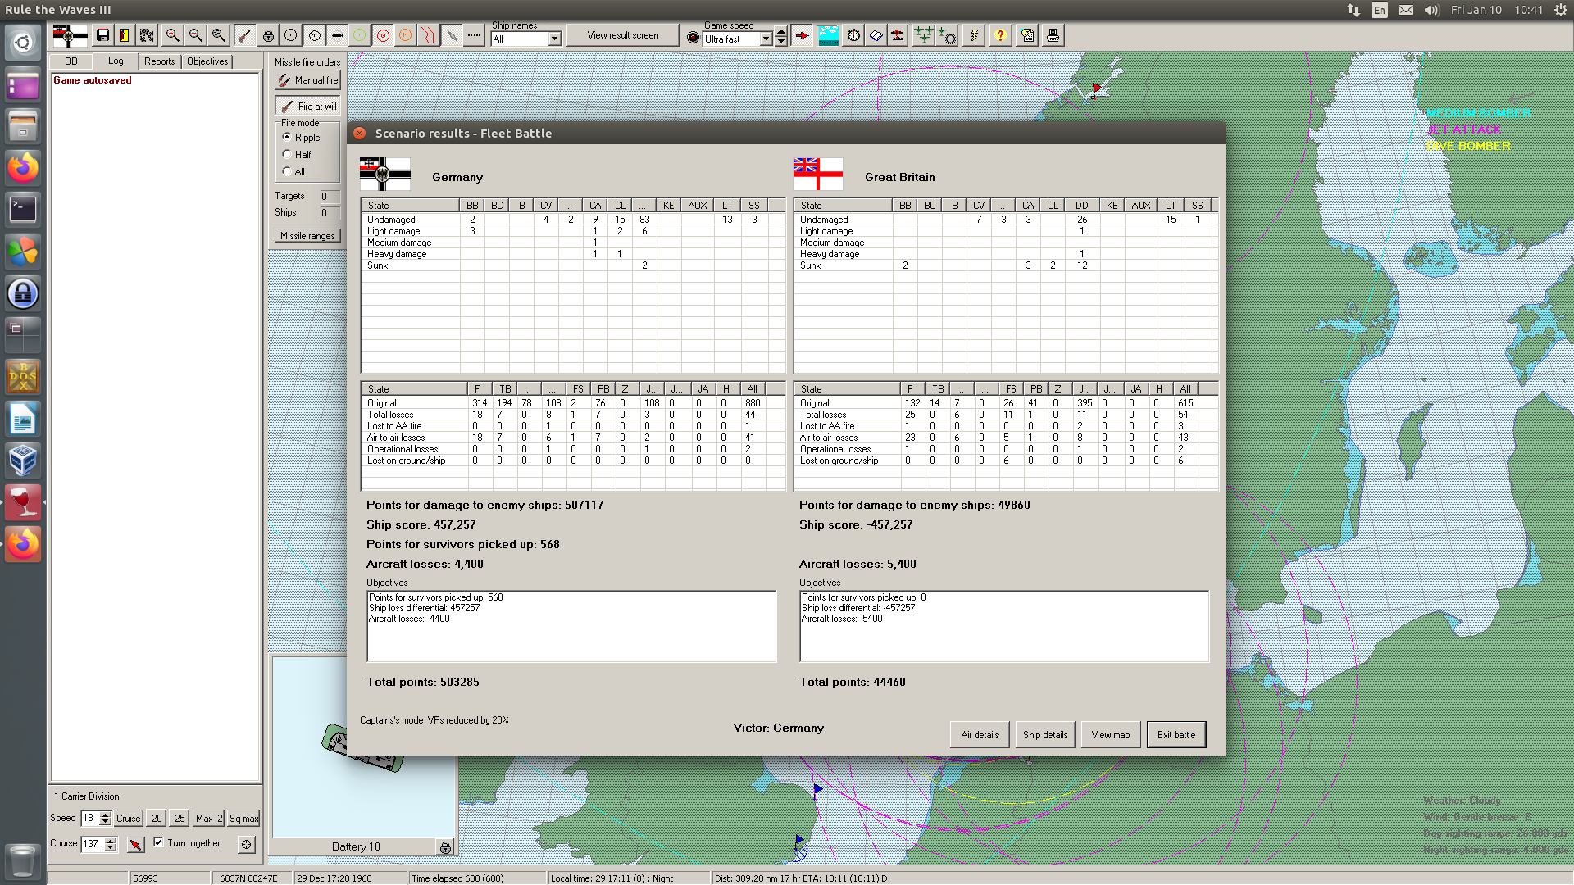
Task: Click the Air details button
Action: [x=980, y=735]
